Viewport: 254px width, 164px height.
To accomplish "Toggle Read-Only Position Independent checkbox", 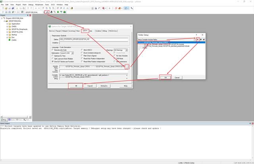I will 82,59.
